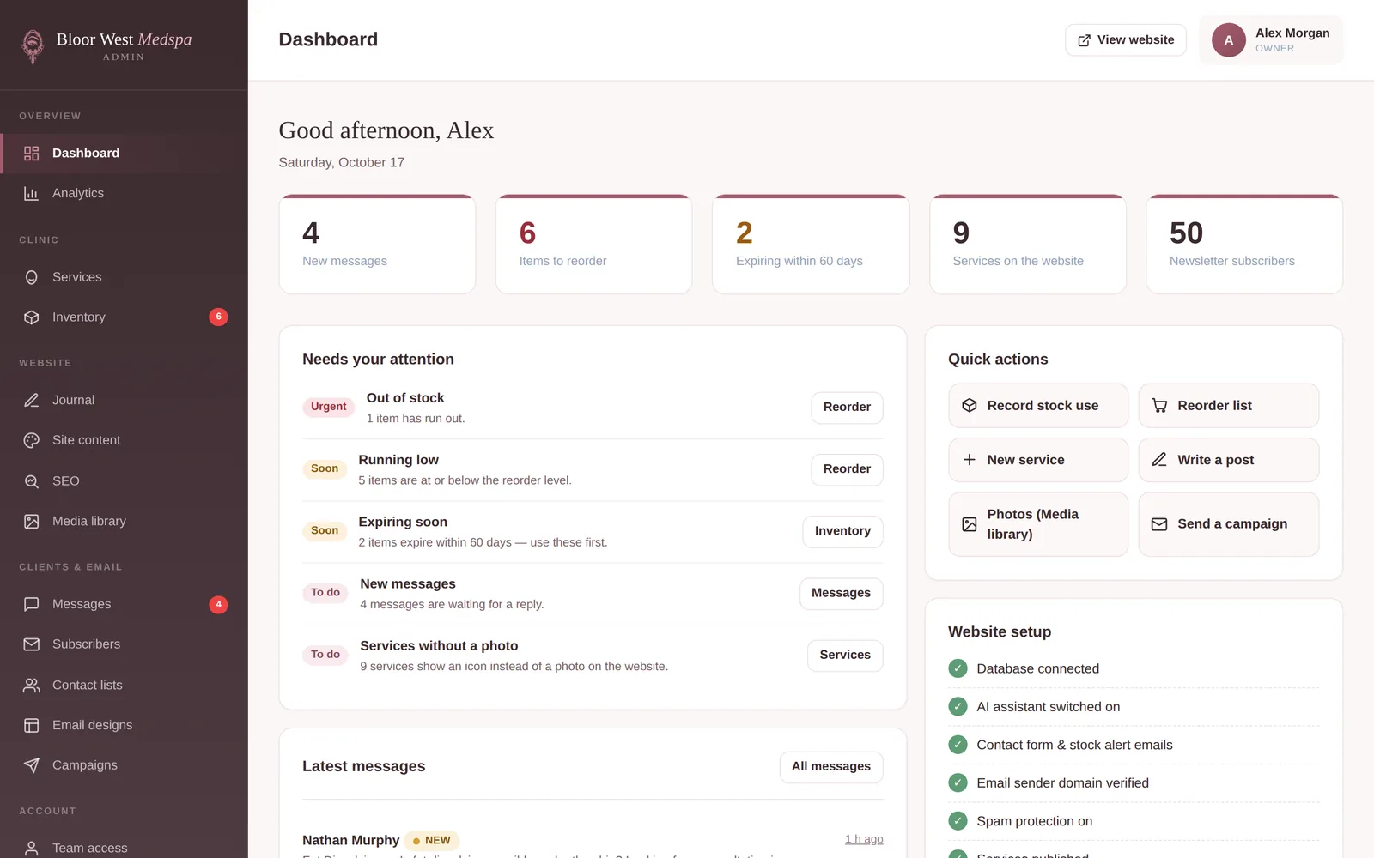This screenshot has height=858, width=1374.
Task: Click the Newsletter subscribers stat card
Action: [x=1244, y=245]
